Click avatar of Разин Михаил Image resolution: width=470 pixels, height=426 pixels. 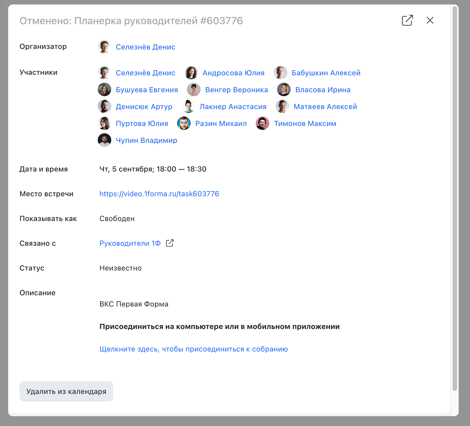(184, 123)
